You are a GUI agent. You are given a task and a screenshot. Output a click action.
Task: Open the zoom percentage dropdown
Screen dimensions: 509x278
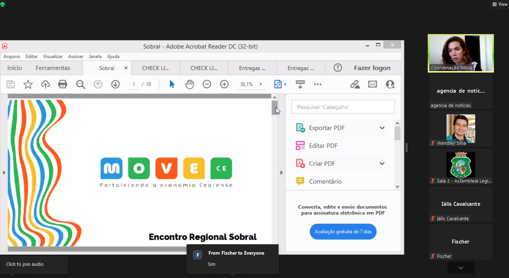[x=261, y=84]
